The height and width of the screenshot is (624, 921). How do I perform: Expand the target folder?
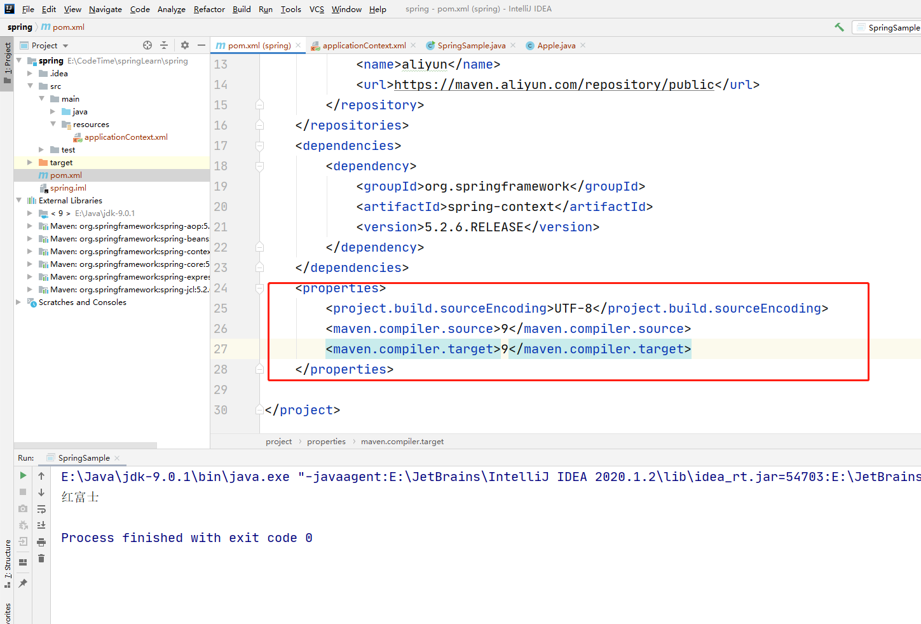[x=30, y=163]
